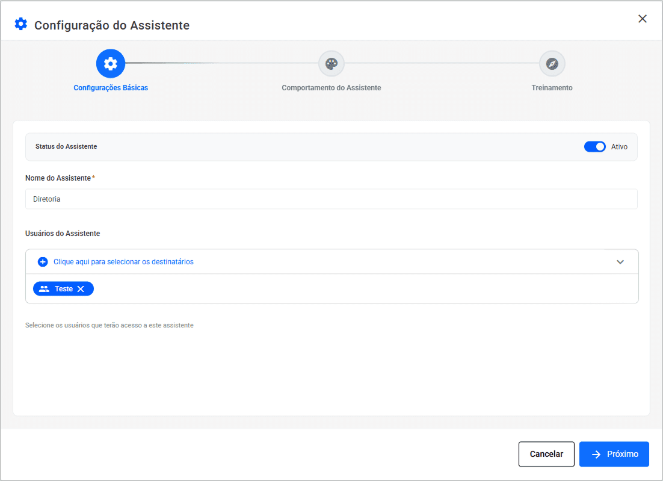The width and height of the screenshot is (663, 481).
Task: Click the Próximo button label
Action: pyautogui.click(x=622, y=455)
